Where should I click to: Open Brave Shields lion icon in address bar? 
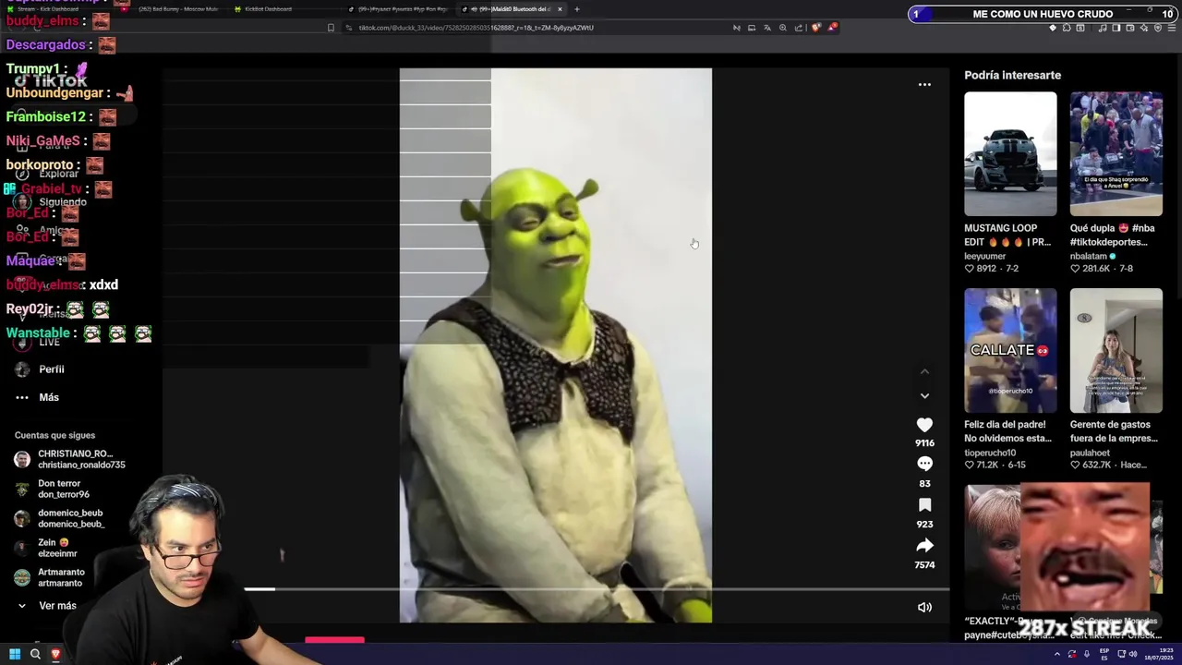[x=815, y=28]
